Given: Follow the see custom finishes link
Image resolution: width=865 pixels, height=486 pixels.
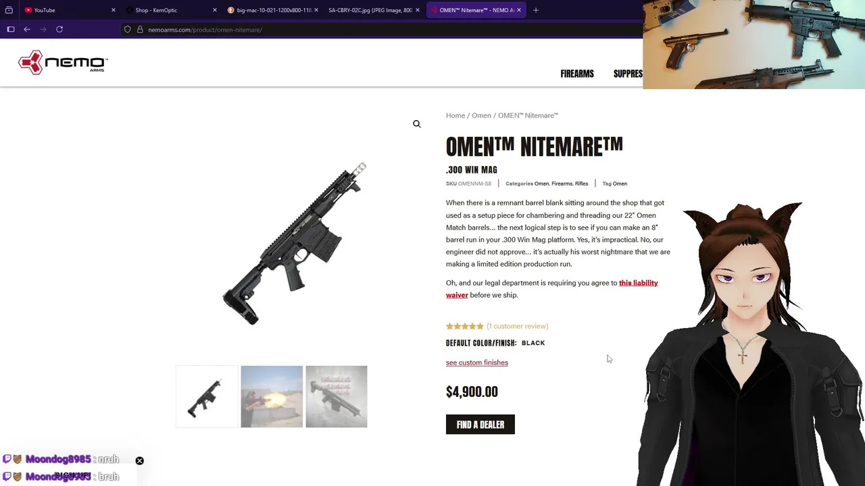Looking at the screenshot, I should 477,362.
